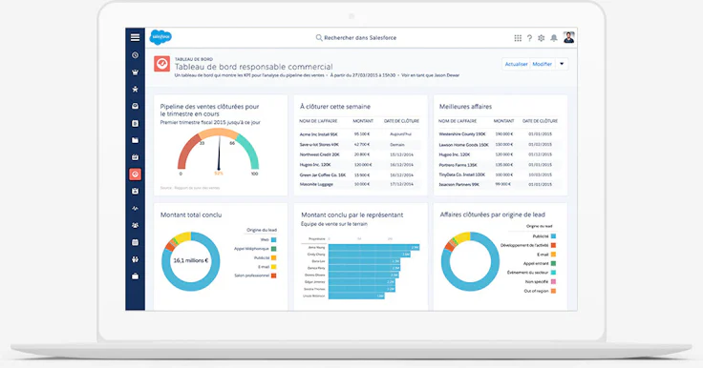Click the Salon professionnel red legend swatch
The image size is (703, 368).
[x=273, y=276]
